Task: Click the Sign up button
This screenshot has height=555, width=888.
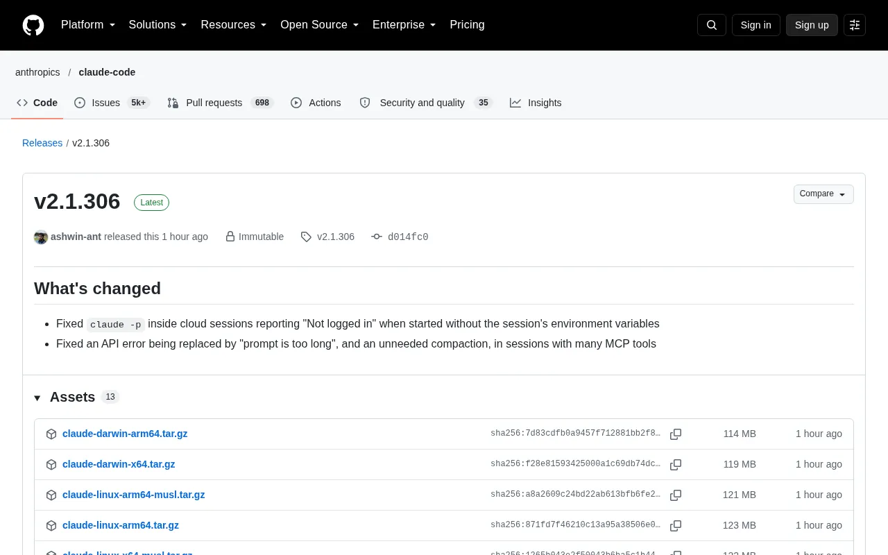Action: click(812, 25)
